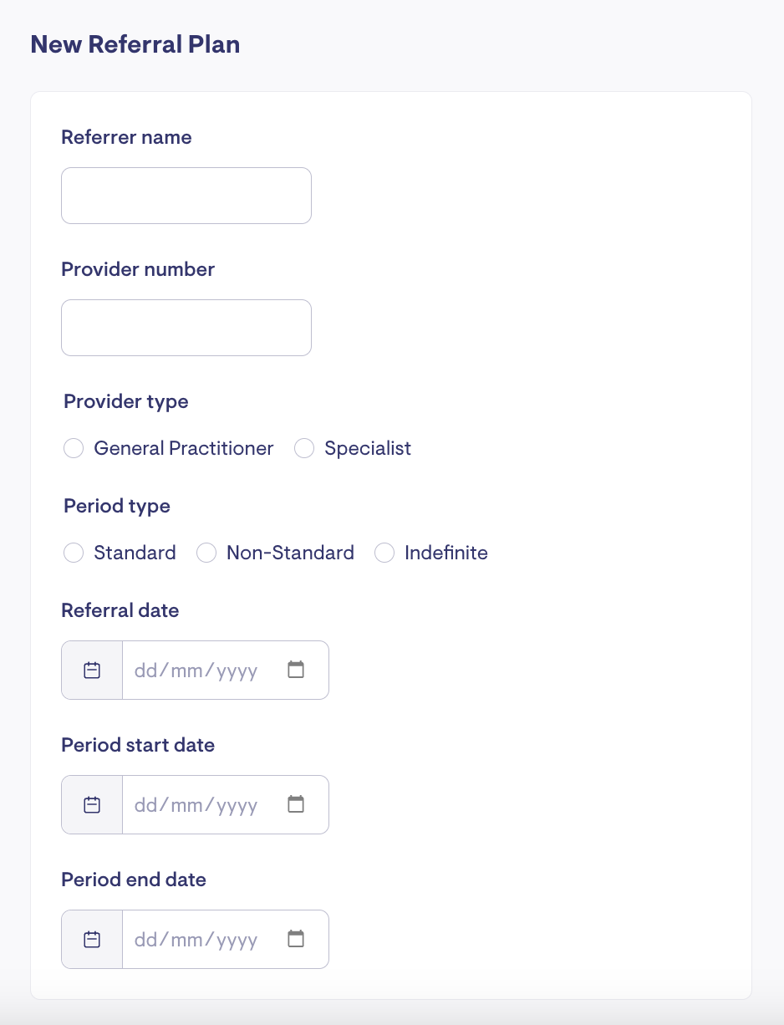The image size is (784, 1025).
Task: Open the Period end date picker on the right
Action: pos(296,939)
